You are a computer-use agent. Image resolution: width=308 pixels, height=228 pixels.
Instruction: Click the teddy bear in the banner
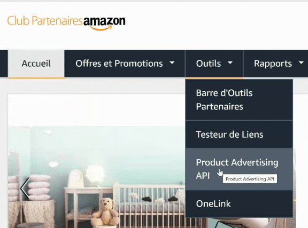coord(106,213)
